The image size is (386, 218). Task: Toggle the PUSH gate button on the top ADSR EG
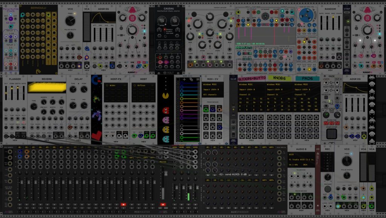coord(95,66)
